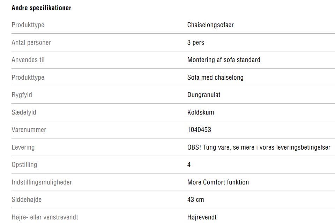Select the 'Koldskum' value
The image size is (335, 224).
(201, 112)
